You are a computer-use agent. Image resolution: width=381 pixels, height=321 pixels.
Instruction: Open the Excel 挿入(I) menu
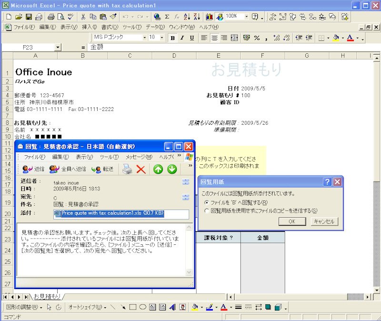[x=90, y=27]
